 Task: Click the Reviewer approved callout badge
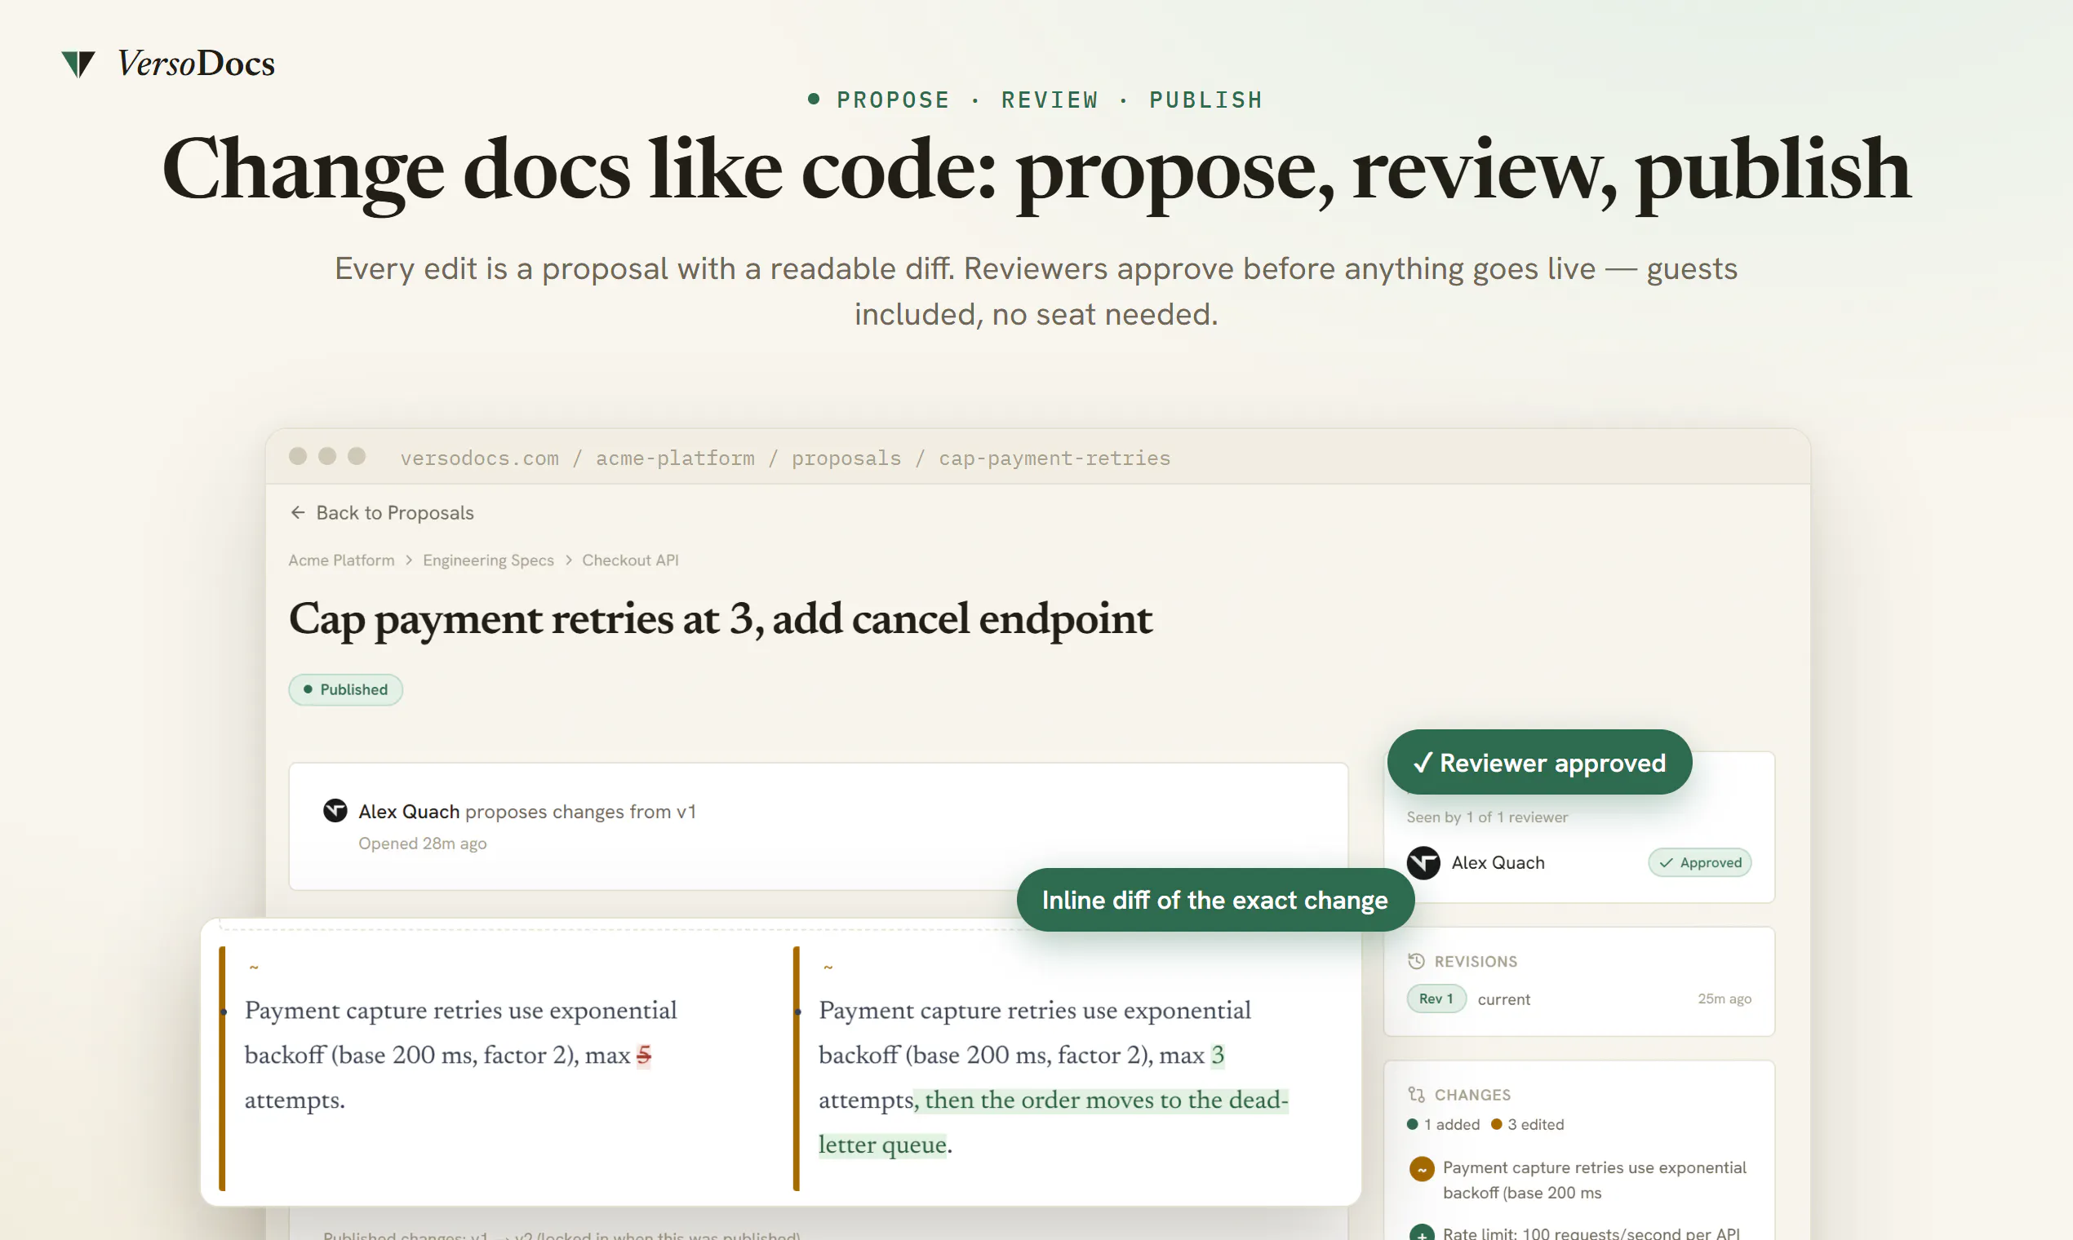pyautogui.click(x=1539, y=762)
